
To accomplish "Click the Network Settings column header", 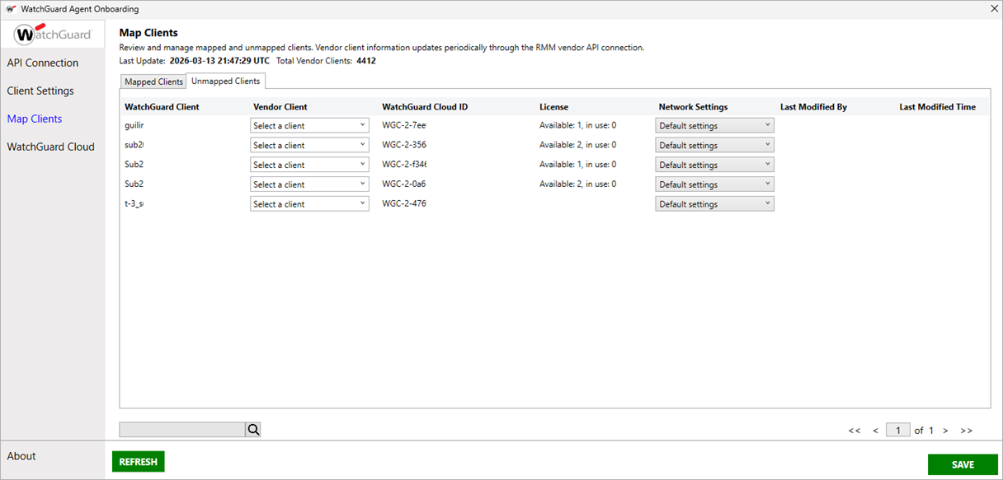I will point(693,107).
